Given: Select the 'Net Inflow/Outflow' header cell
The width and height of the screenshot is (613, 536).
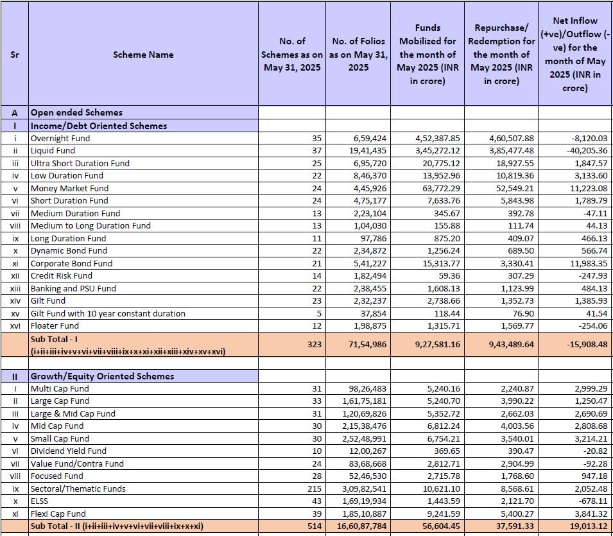Looking at the screenshot, I should pyautogui.click(x=575, y=55).
